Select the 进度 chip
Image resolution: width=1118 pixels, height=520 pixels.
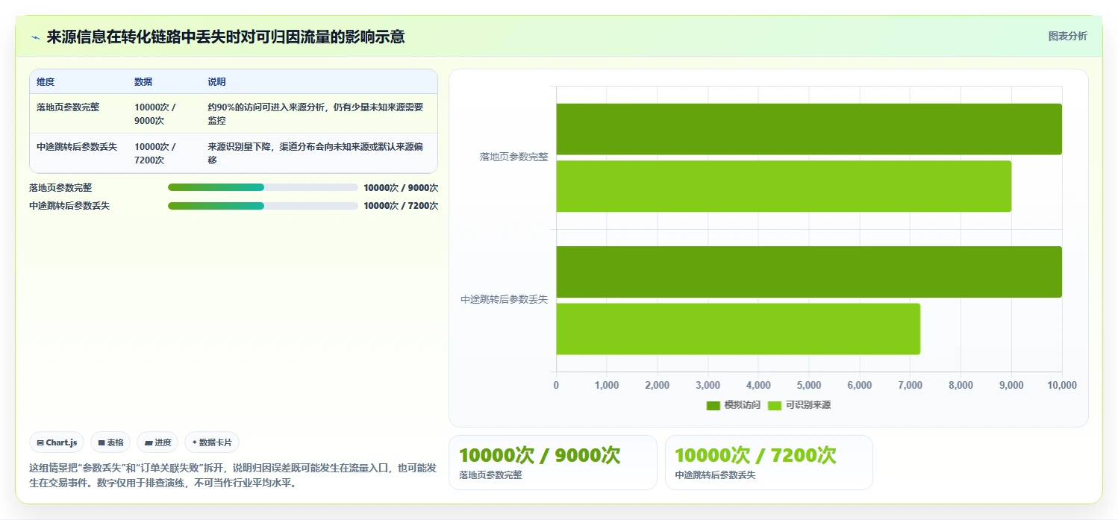tap(157, 442)
